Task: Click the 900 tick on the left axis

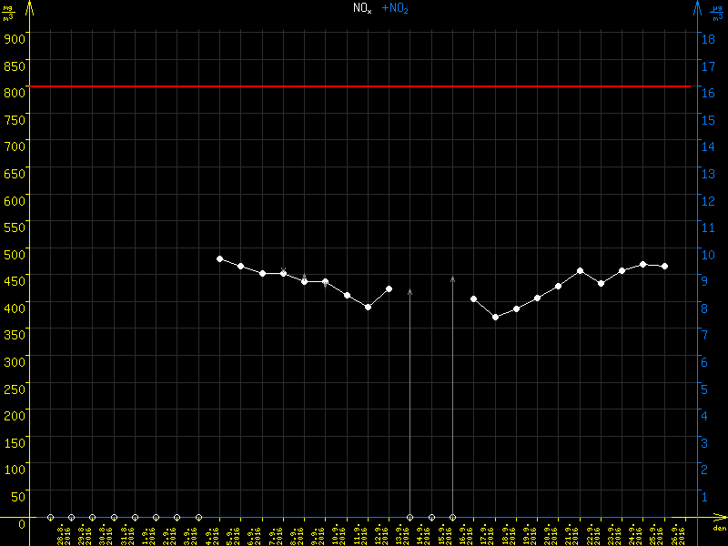Action: (x=14, y=38)
